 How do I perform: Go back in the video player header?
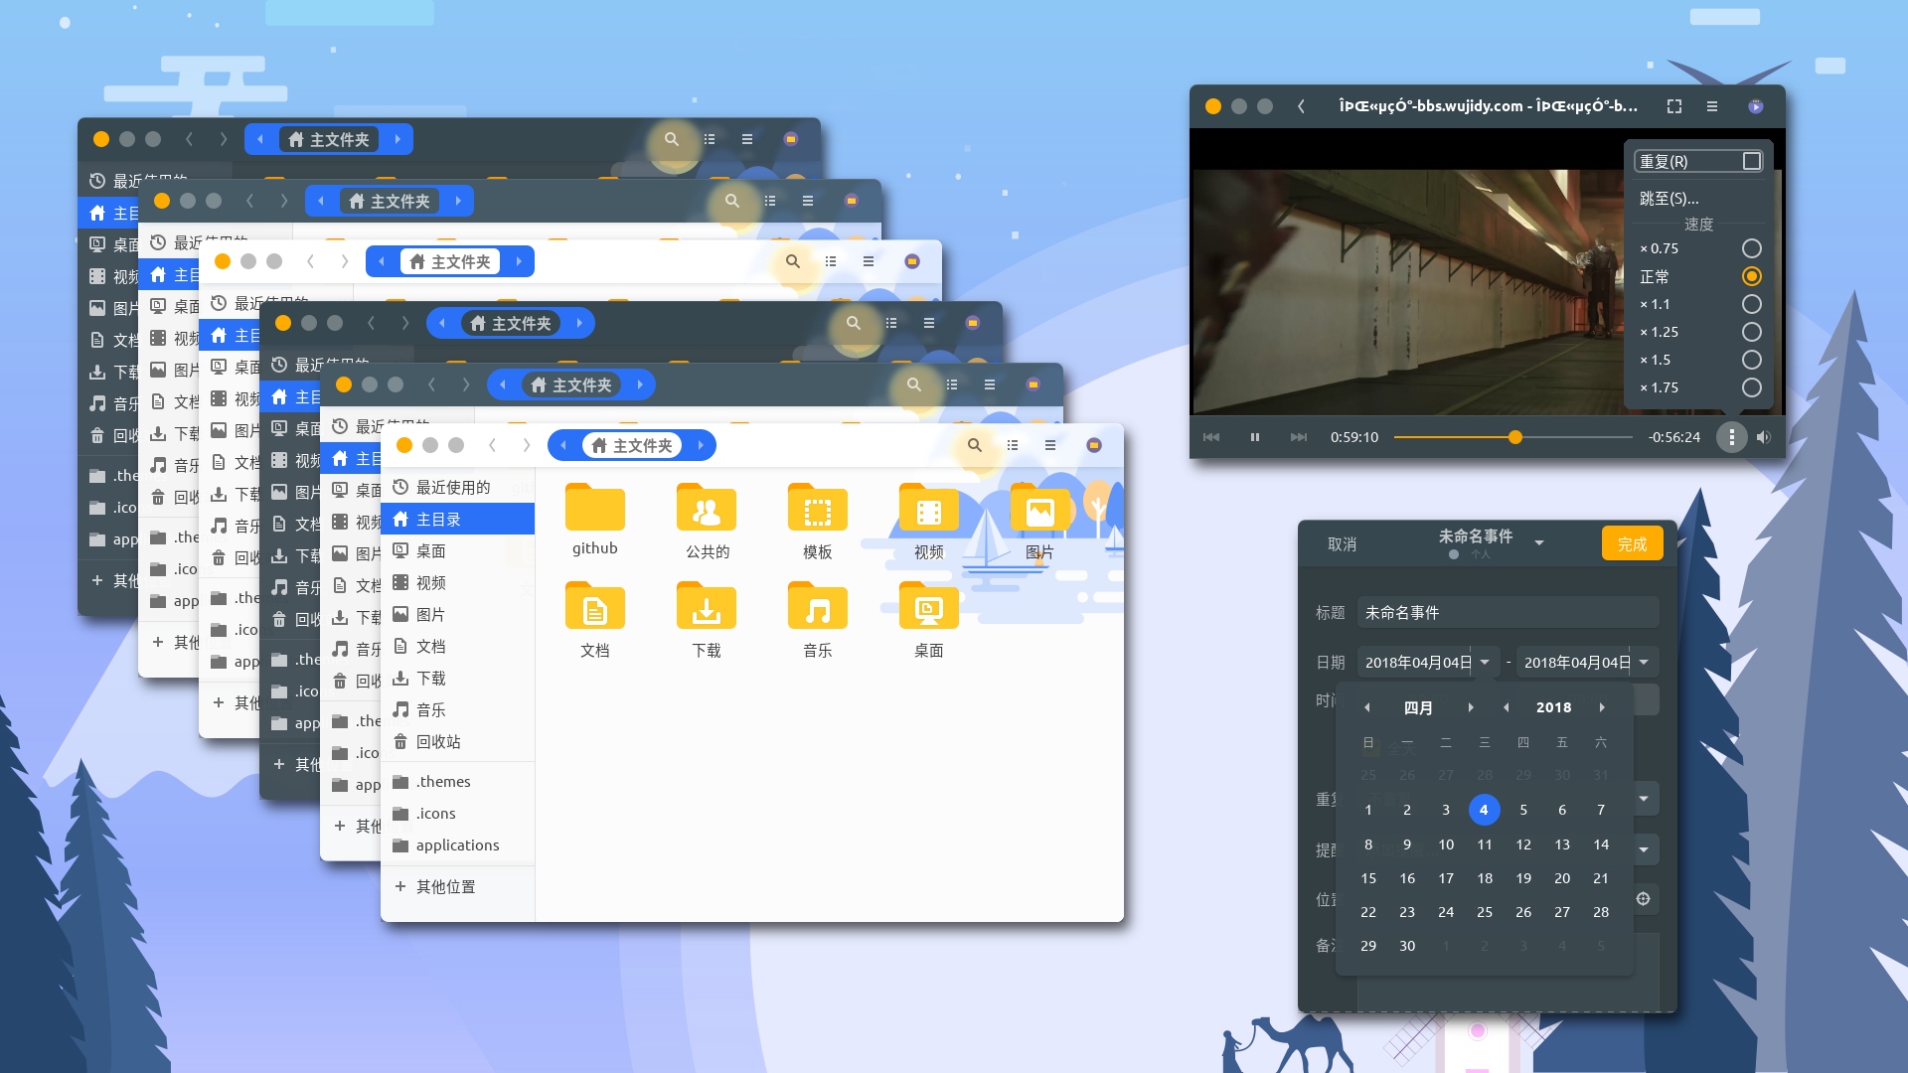(x=1301, y=106)
